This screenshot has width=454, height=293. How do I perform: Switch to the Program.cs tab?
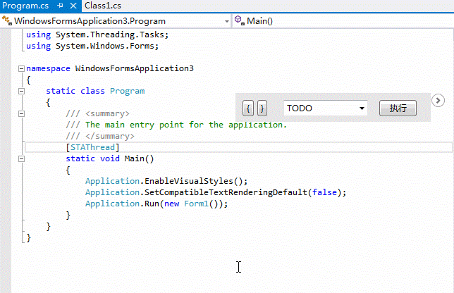coord(25,6)
